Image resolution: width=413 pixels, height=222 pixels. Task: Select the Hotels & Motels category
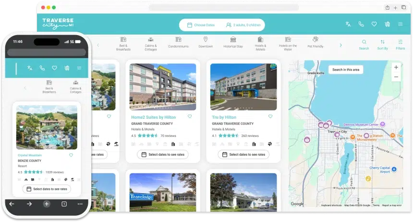[260, 44]
